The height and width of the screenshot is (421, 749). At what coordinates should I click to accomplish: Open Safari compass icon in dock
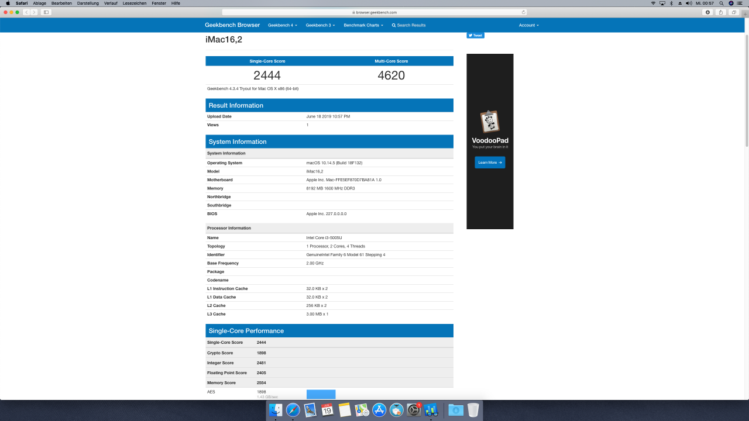coord(293,410)
